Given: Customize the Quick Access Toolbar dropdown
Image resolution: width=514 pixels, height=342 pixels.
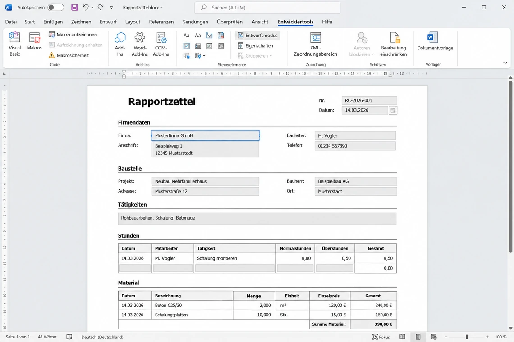Looking at the screenshot, I should pyautogui.click(x=111, y=7).
